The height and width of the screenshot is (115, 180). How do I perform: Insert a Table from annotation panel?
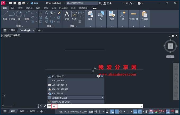click(80, 22)
